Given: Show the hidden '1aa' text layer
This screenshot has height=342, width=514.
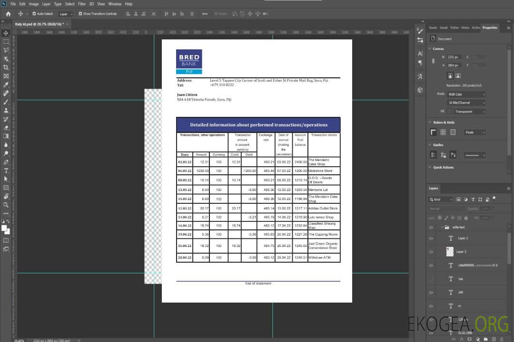Looking at the screenshot, I should (431, 279).
